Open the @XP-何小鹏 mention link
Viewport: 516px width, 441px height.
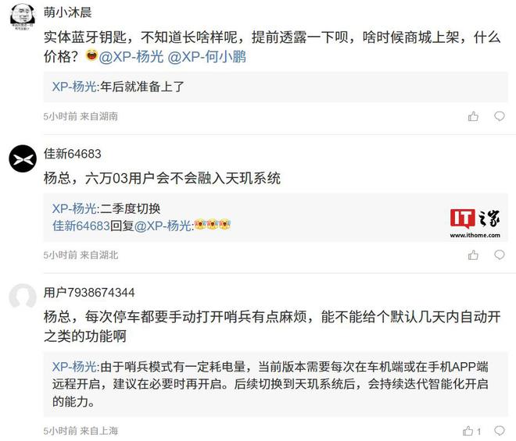point(207,57)
